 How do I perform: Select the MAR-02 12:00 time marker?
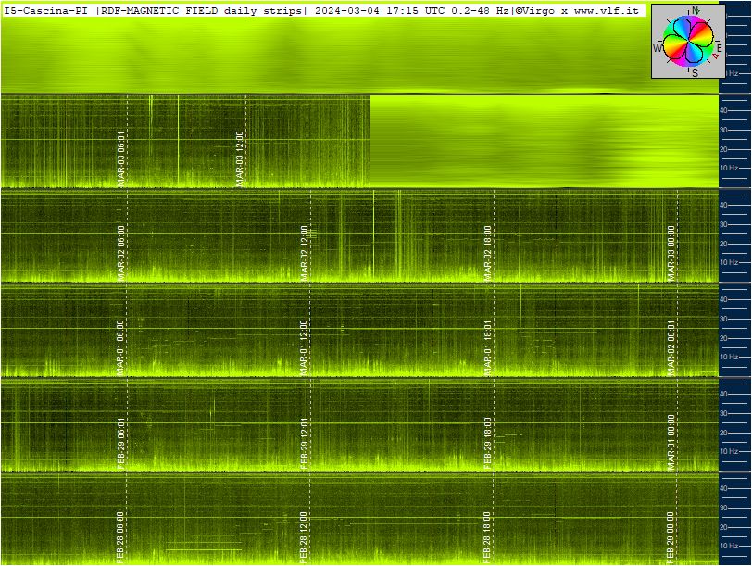click(x=305, y=253)
